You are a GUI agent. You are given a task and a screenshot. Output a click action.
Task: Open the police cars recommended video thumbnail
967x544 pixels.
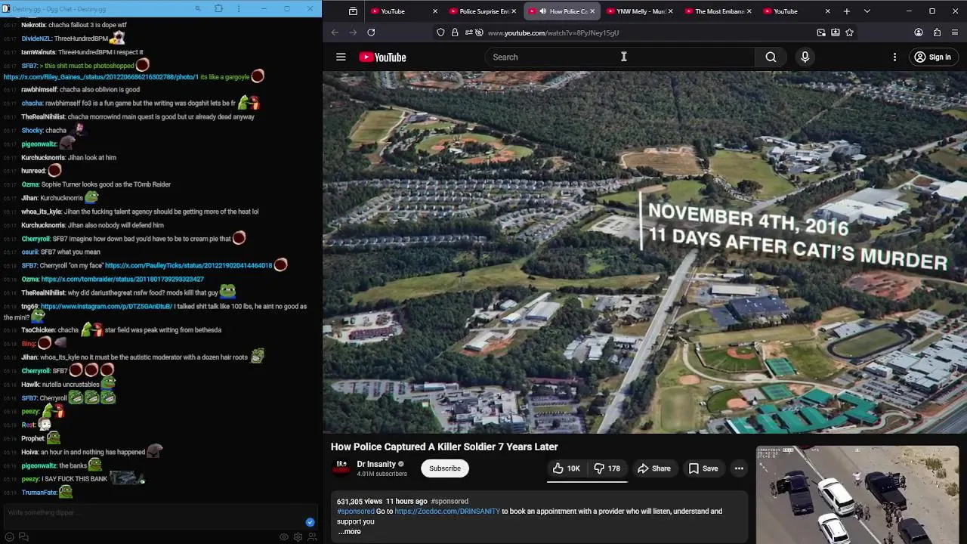(857, 495)
